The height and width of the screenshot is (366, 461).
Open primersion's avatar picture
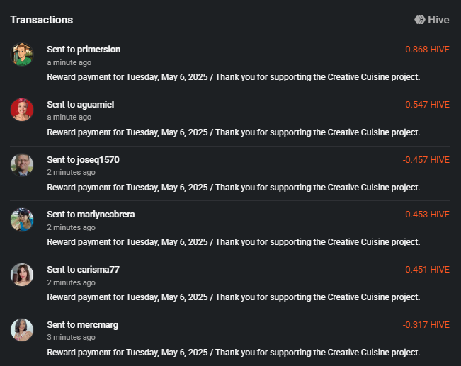[x=22, y=55]
